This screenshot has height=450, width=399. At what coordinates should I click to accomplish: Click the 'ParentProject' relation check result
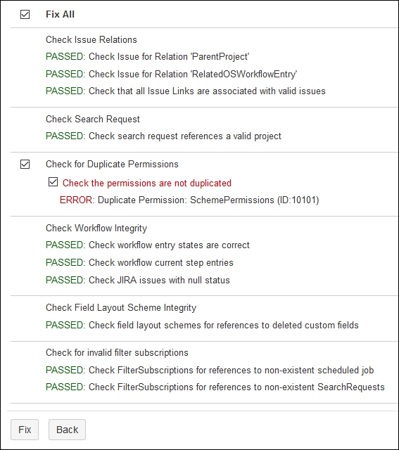coord(147,56)
